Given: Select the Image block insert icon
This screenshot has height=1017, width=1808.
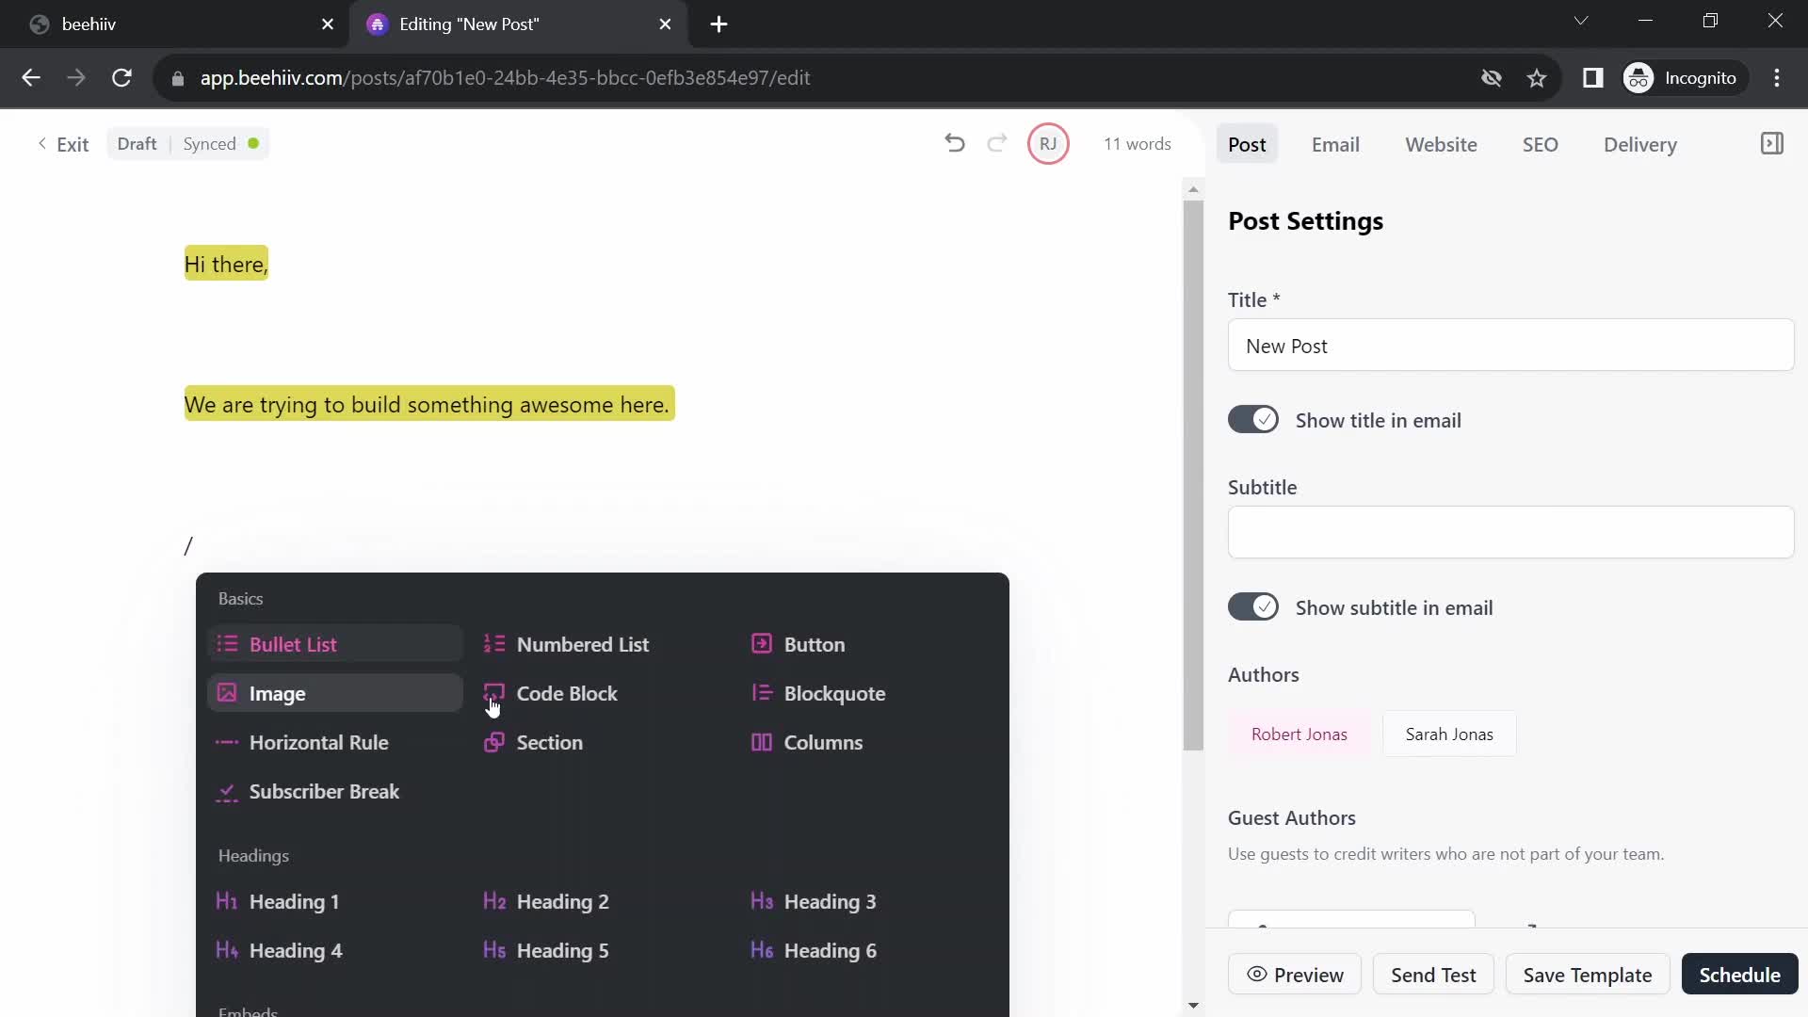Looking at the screenshot, I should coord(227,693).
